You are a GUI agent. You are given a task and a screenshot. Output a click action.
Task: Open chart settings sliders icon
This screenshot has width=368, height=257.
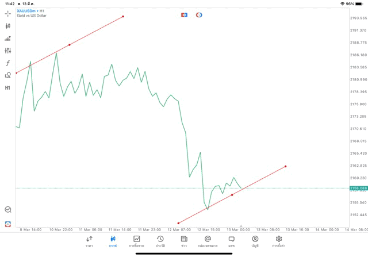(7, 51)
